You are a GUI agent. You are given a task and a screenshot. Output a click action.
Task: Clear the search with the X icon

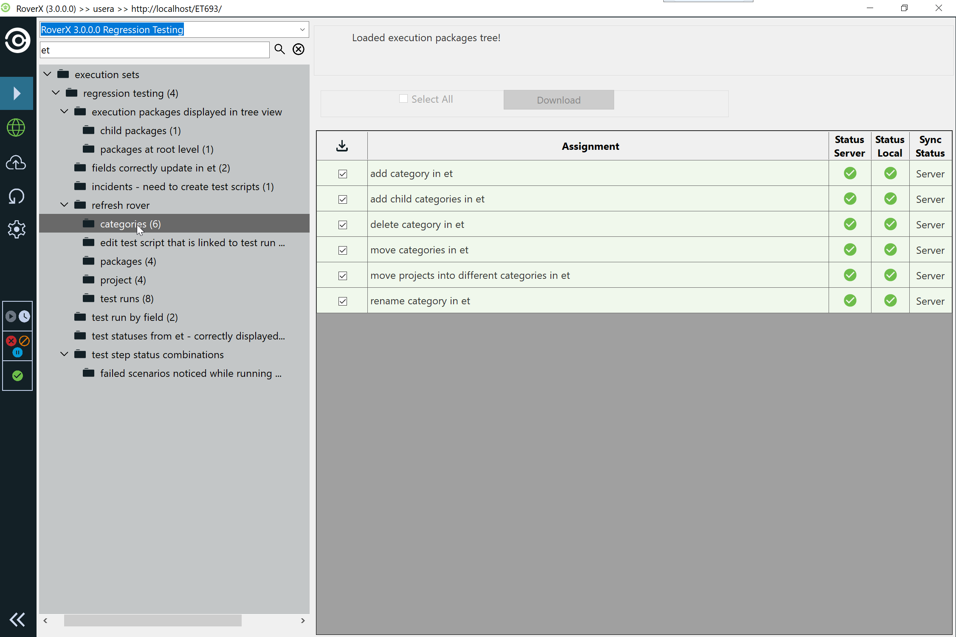(299, 49)
